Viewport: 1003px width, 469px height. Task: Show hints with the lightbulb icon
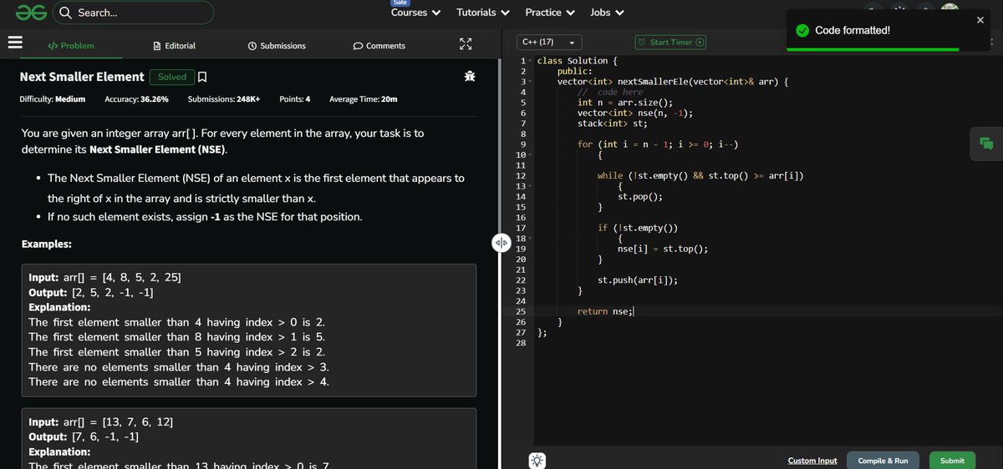point(537,460)
